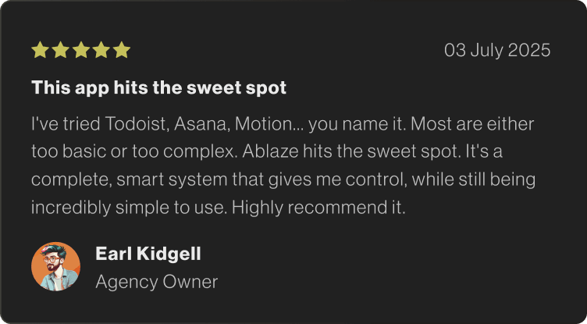This screenshot has height=324, width=587.
Task: Click the 03 July 2025 review date
Action: 497,51
